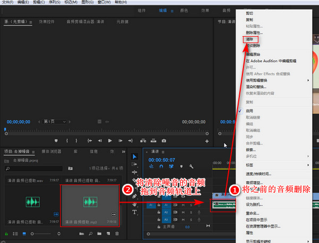Add marker in Source monitor
This screenshot has height=243, width=319.
tap(56, 140)
